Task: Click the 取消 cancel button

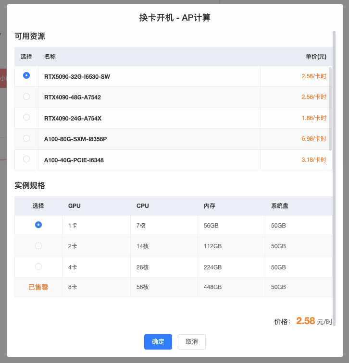Action: point(192,342)
